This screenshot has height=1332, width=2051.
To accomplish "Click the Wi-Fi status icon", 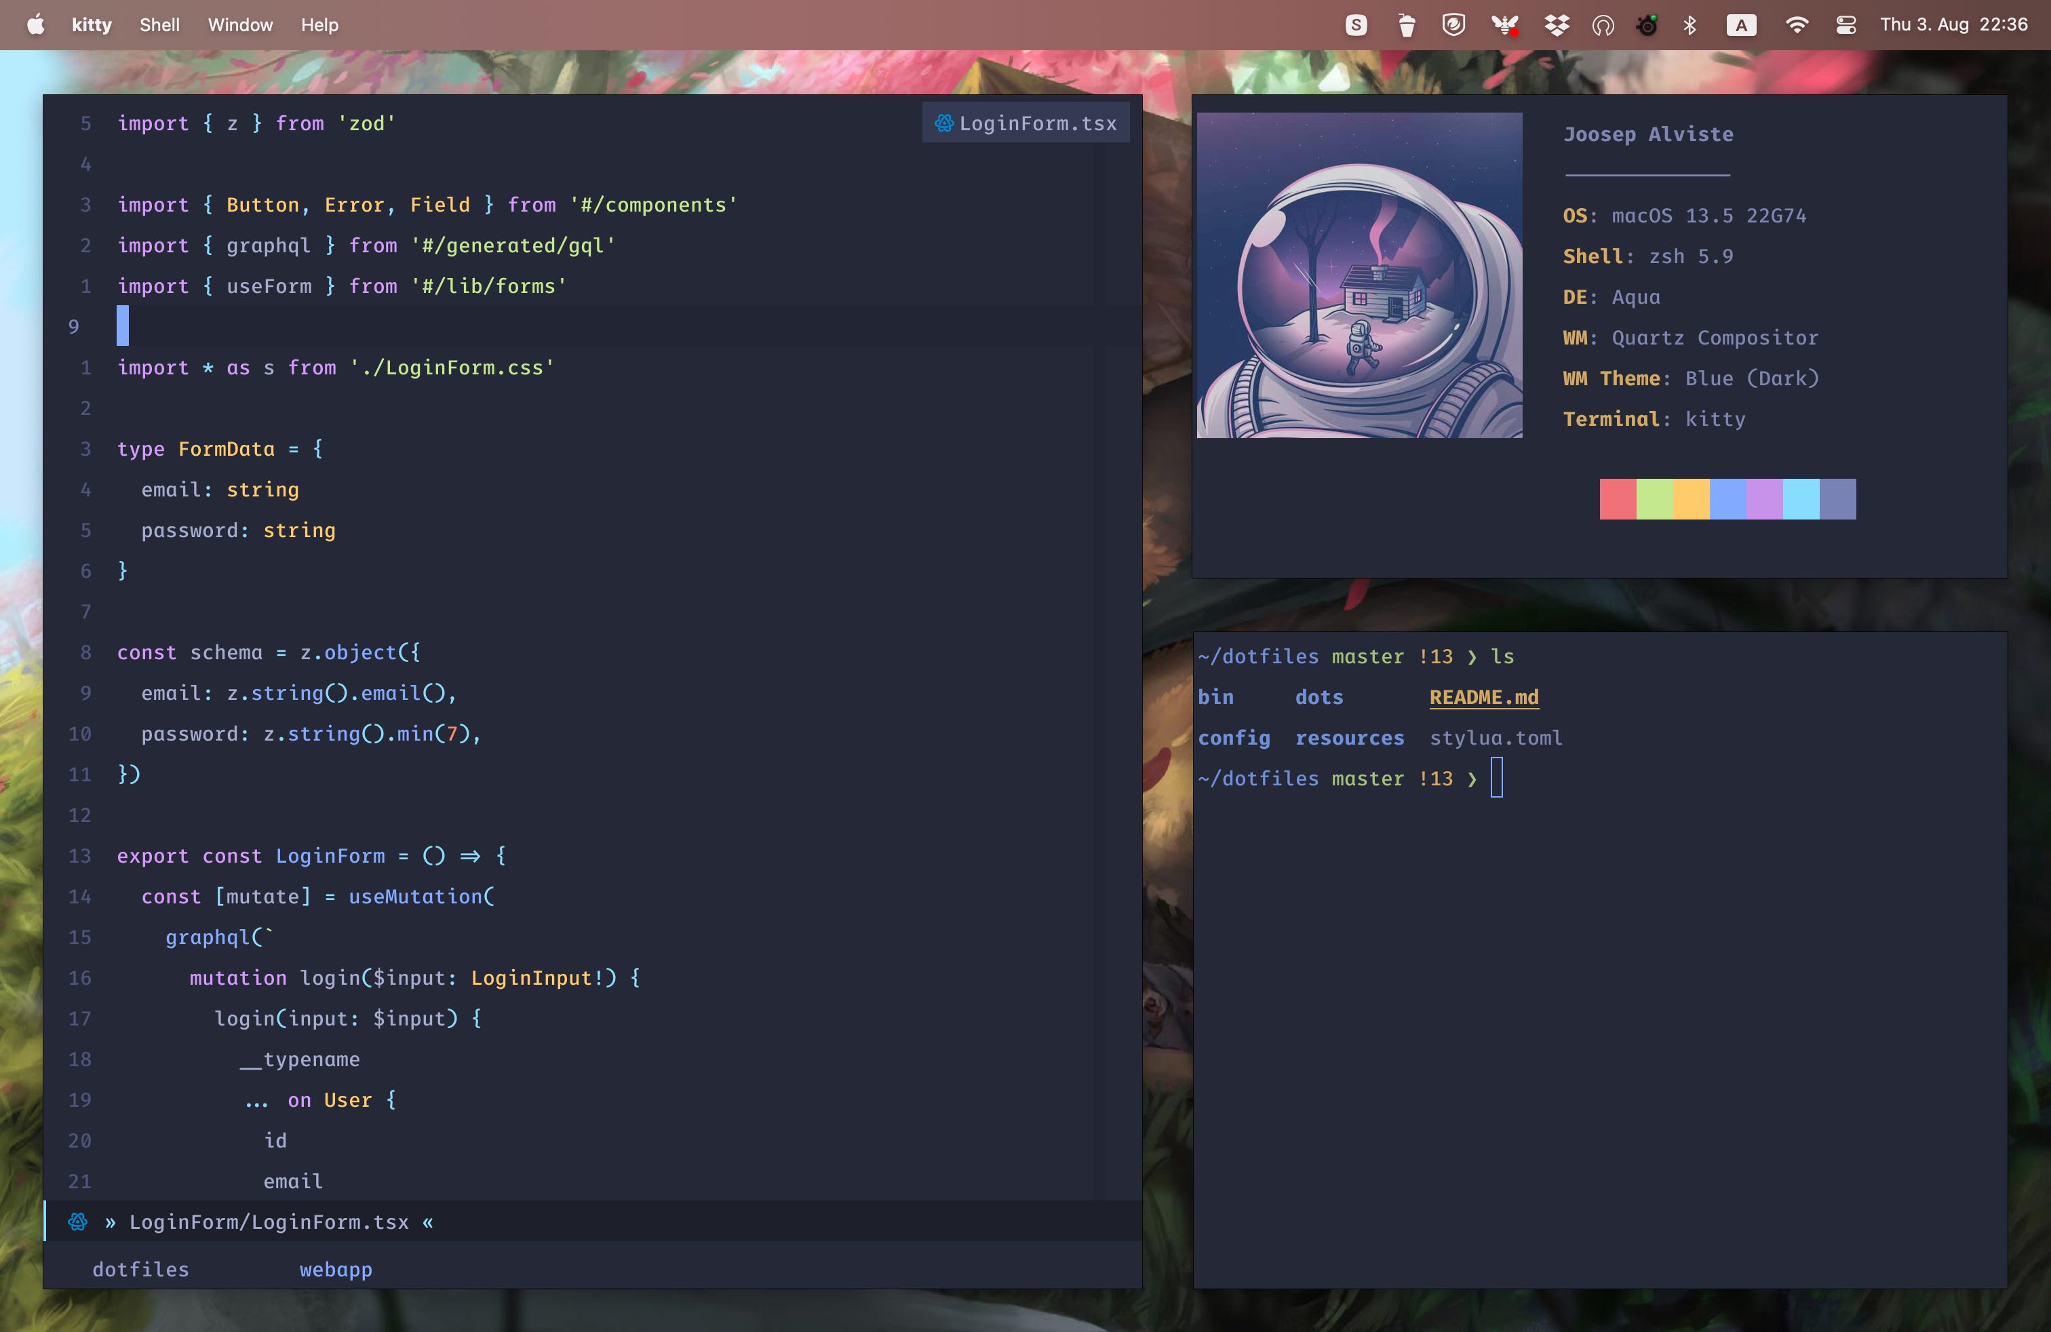I will 1796,25.
